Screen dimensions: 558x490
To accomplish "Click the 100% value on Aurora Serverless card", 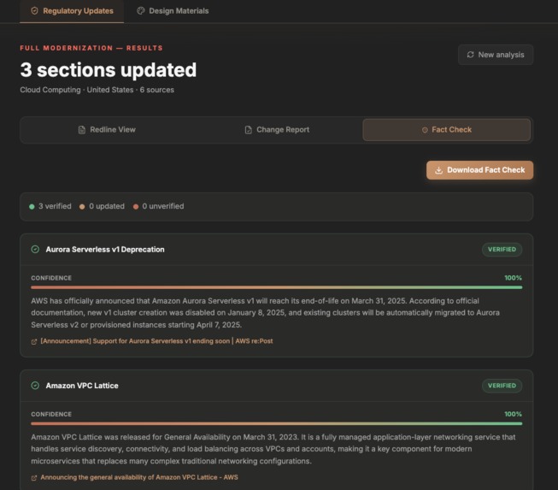I will [x=513, y=278].
